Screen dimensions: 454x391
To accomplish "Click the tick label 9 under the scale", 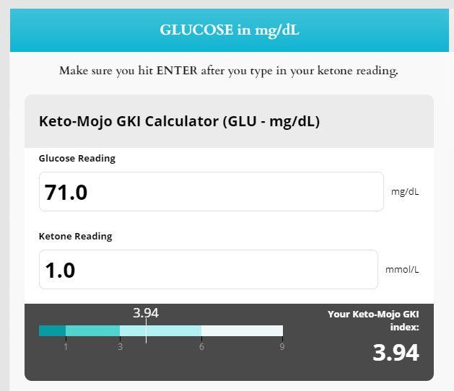I will 282,346.
